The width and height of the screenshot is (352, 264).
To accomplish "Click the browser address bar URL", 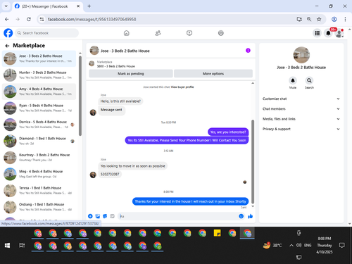I will (92, 19).
